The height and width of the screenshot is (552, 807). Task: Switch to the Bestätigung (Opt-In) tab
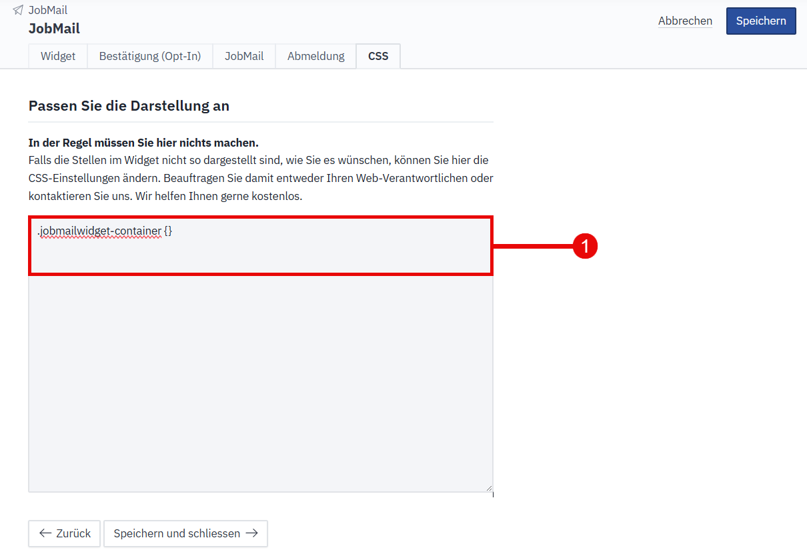[150, 56]
